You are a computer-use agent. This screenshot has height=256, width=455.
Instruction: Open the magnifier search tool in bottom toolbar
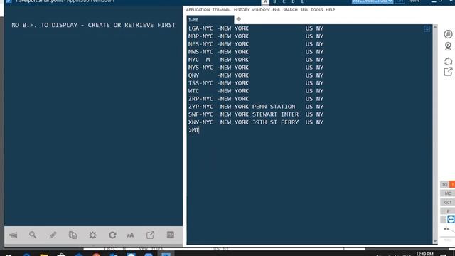33,235
